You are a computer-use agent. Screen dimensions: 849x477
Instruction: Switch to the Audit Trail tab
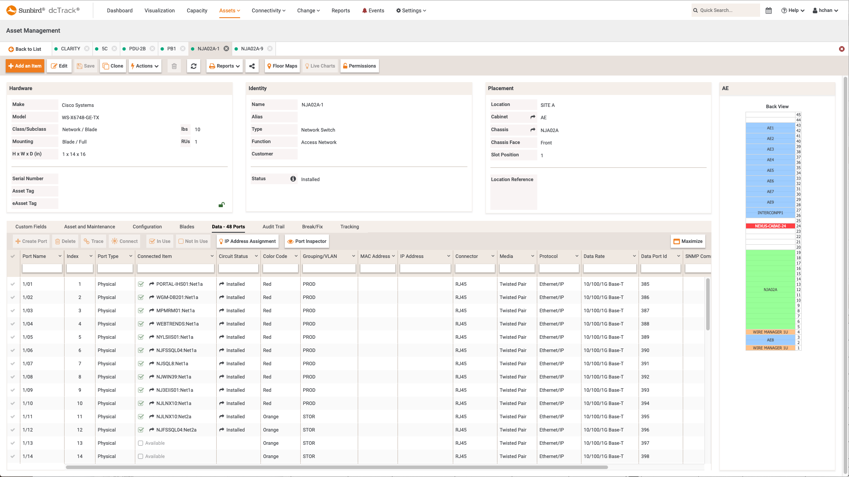point(273,227)
